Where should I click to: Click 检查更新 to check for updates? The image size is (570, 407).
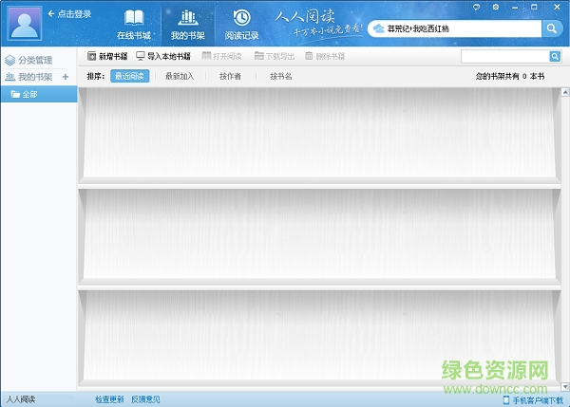pos(109,399)
